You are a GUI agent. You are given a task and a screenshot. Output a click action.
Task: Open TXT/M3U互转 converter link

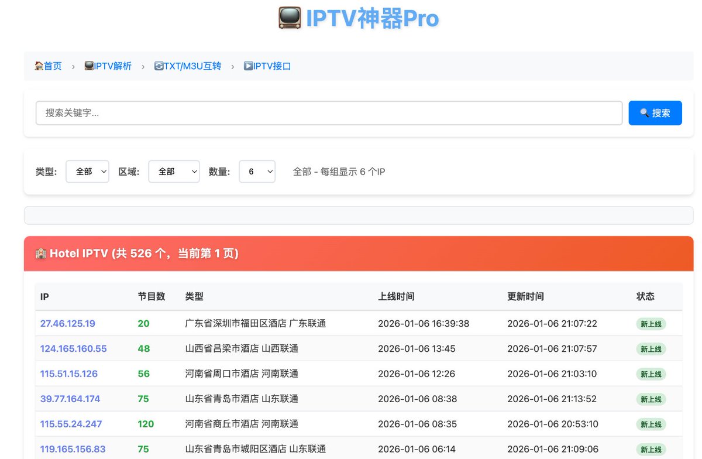point(188,66)
